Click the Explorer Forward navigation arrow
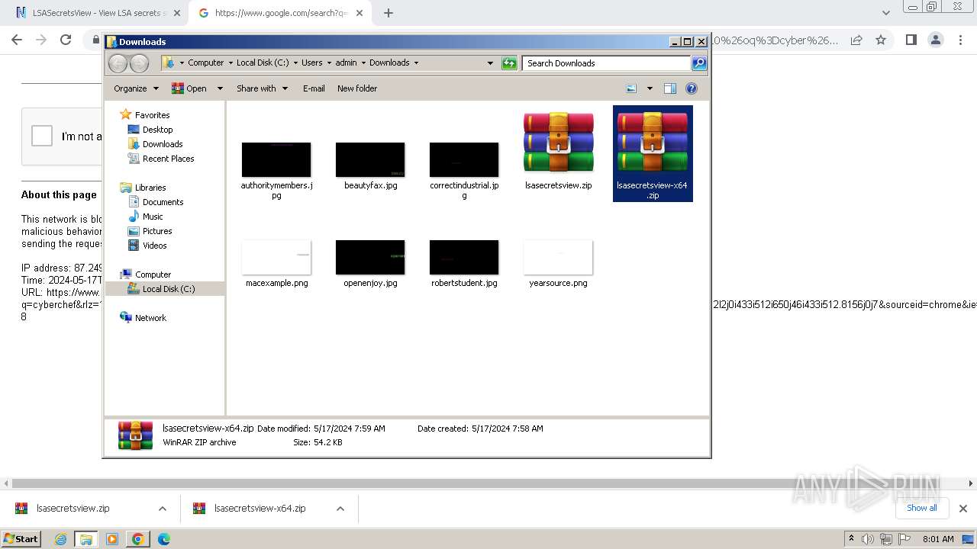The height and width of the screenshot is (549, 977). pyautogui.click(x=139, y=63)
